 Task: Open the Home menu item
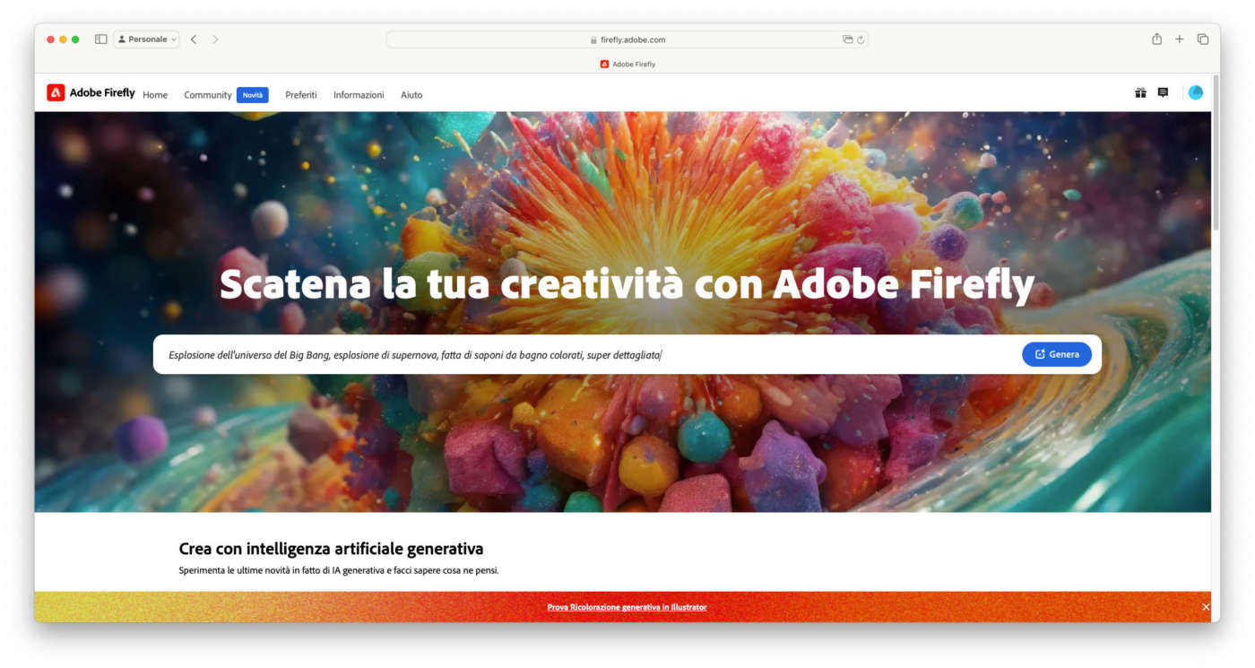155,95
